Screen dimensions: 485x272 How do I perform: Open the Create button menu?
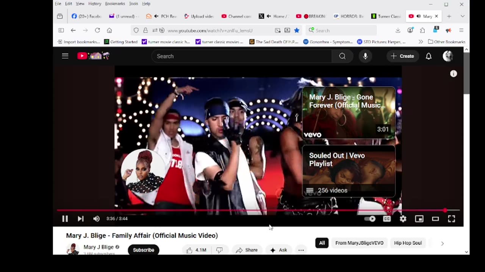402,56
